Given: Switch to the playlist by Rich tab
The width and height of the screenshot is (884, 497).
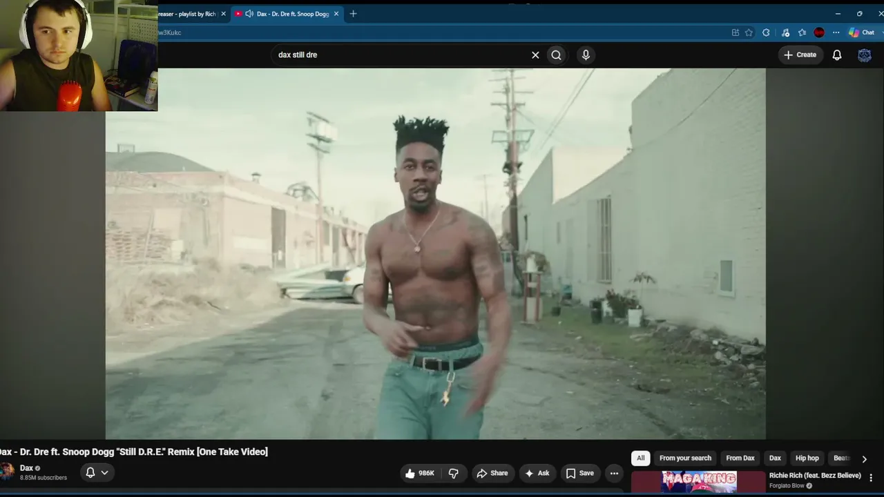Looking at the screenshot, I should [x=186, y=14].
